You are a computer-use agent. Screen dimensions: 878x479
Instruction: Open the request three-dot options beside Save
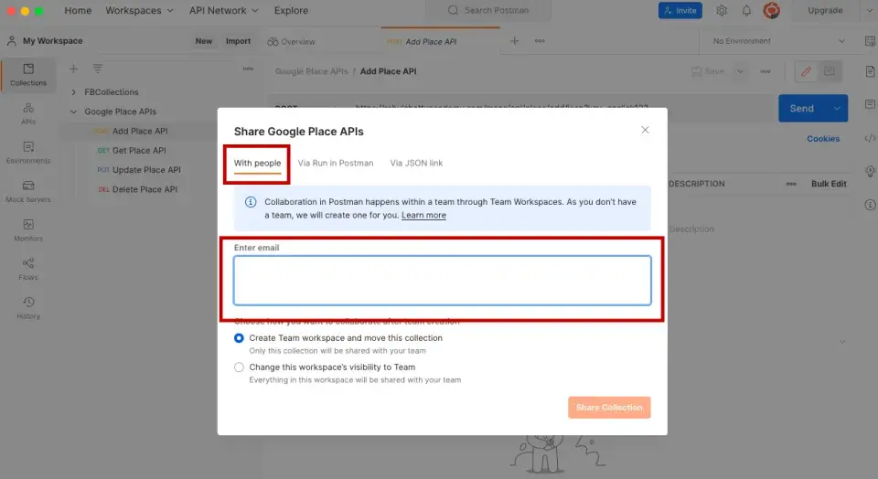(766, 71)
